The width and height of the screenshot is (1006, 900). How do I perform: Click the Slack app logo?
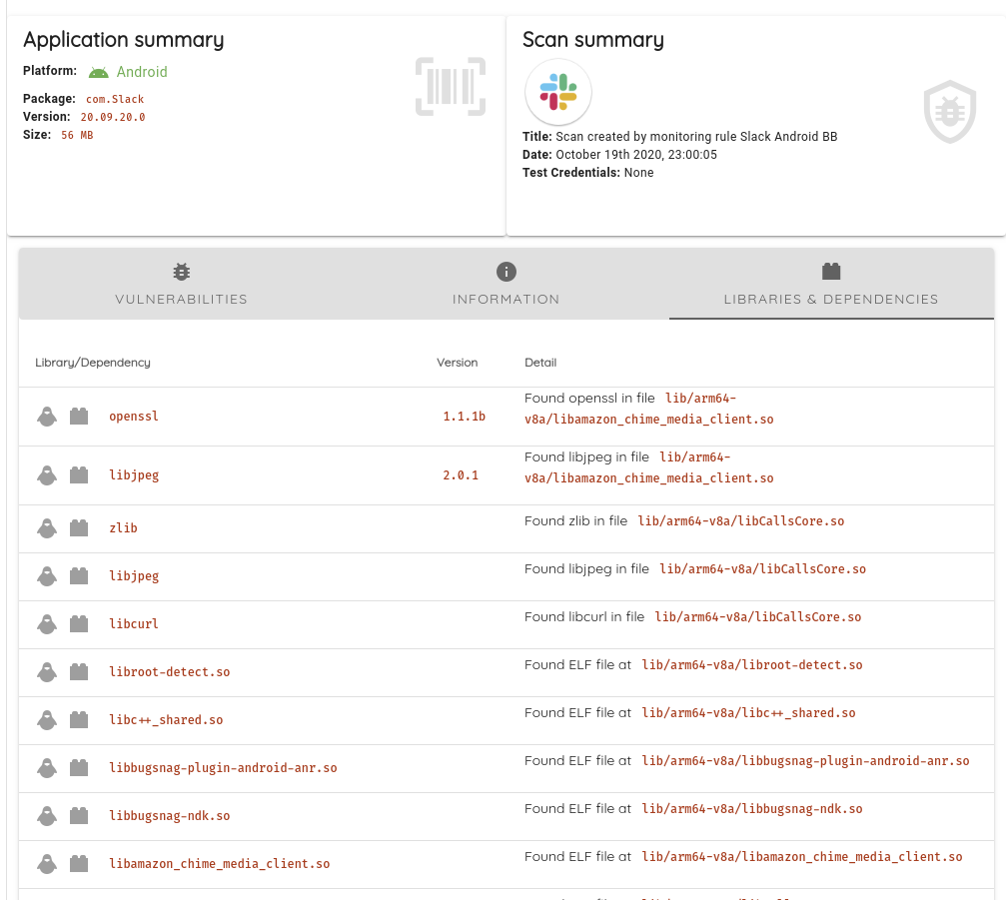(x=558, y=92)
